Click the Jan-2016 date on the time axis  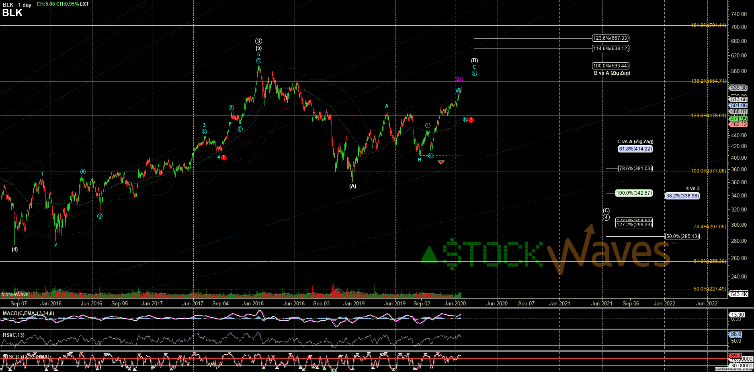pos(51,304)
